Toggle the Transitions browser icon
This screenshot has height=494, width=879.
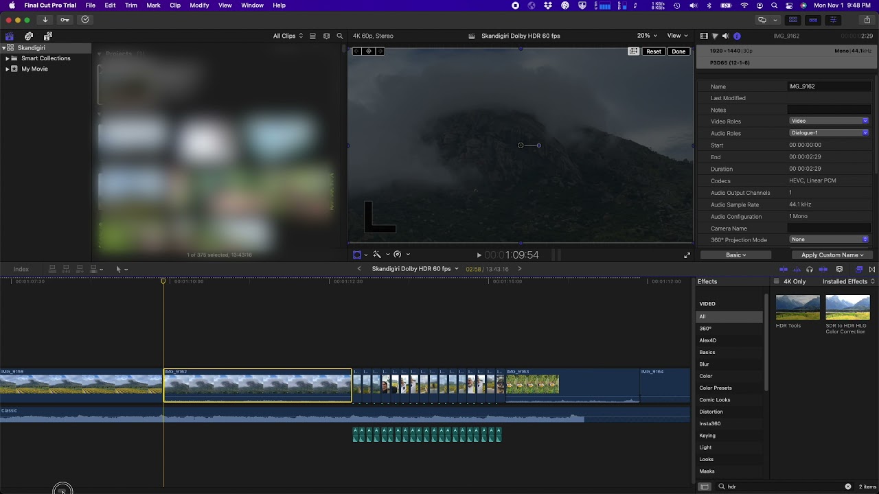tap(872, 270)
